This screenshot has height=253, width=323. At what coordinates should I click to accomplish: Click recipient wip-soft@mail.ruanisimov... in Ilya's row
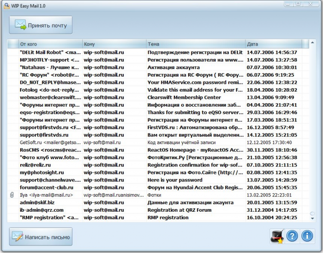[x=114, y=195]
